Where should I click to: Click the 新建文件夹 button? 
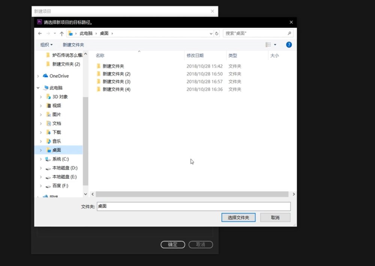pyautogui.click(x=73, y=45)
